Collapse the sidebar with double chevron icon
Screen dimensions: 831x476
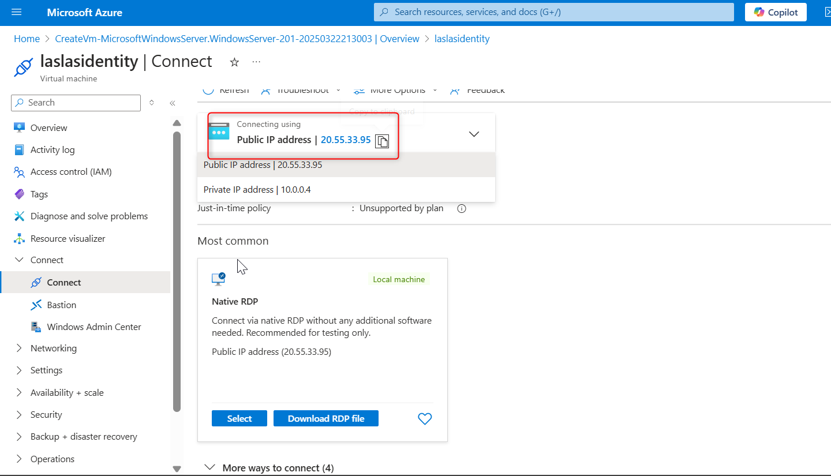coord(172,103)
